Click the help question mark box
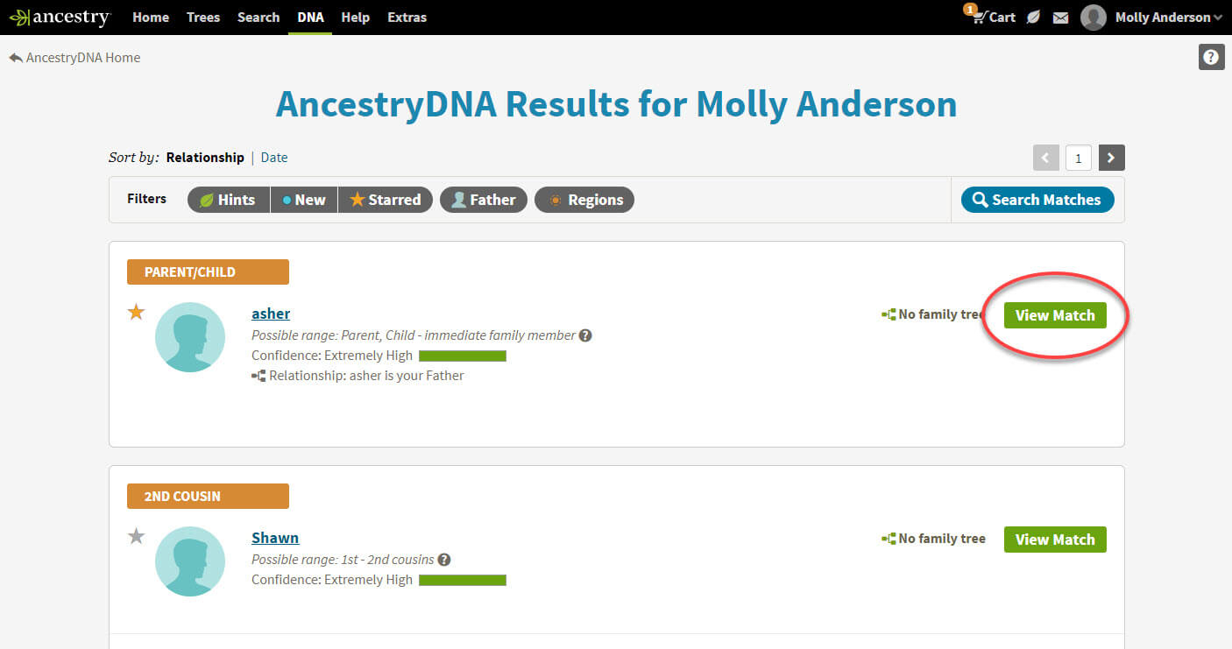Viewport: 1232px width, 649px height. (1211, 58)
